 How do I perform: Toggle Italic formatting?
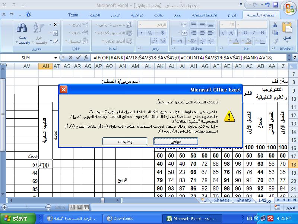(254, 33)
